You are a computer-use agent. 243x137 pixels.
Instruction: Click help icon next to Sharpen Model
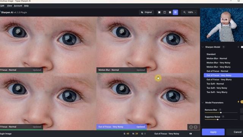tap(224, 47)
